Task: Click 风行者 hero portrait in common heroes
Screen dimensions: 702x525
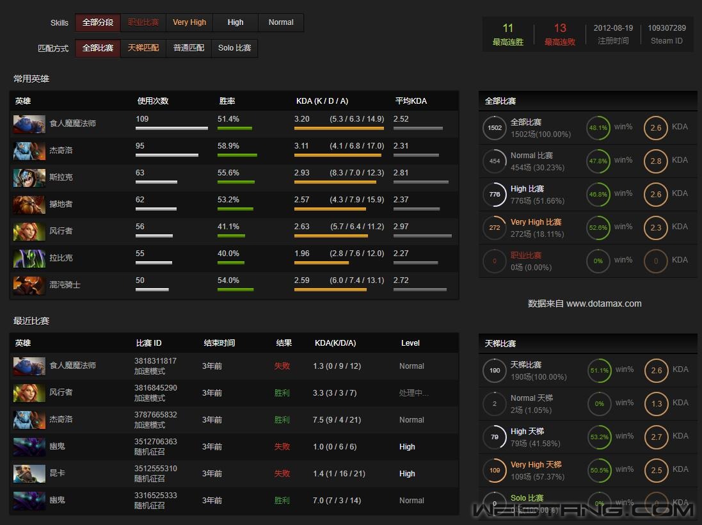Action: pyautogui.click(x=29, y=232)
